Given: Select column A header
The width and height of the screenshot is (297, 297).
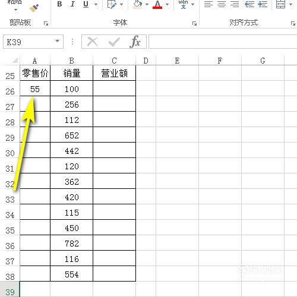Looking at the screenshot, I should point(35,61).
